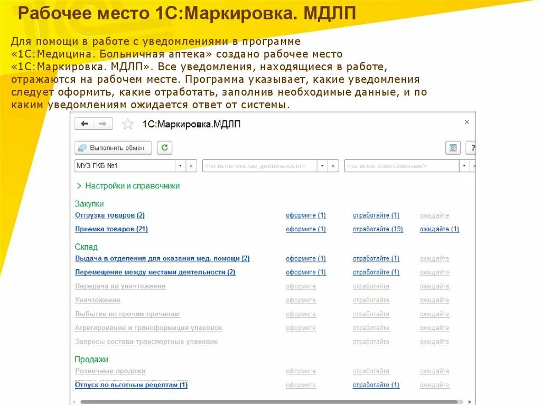
Task: Open Агрегирование и трансформация упаковок link
Action: click(x=148, y=328)
